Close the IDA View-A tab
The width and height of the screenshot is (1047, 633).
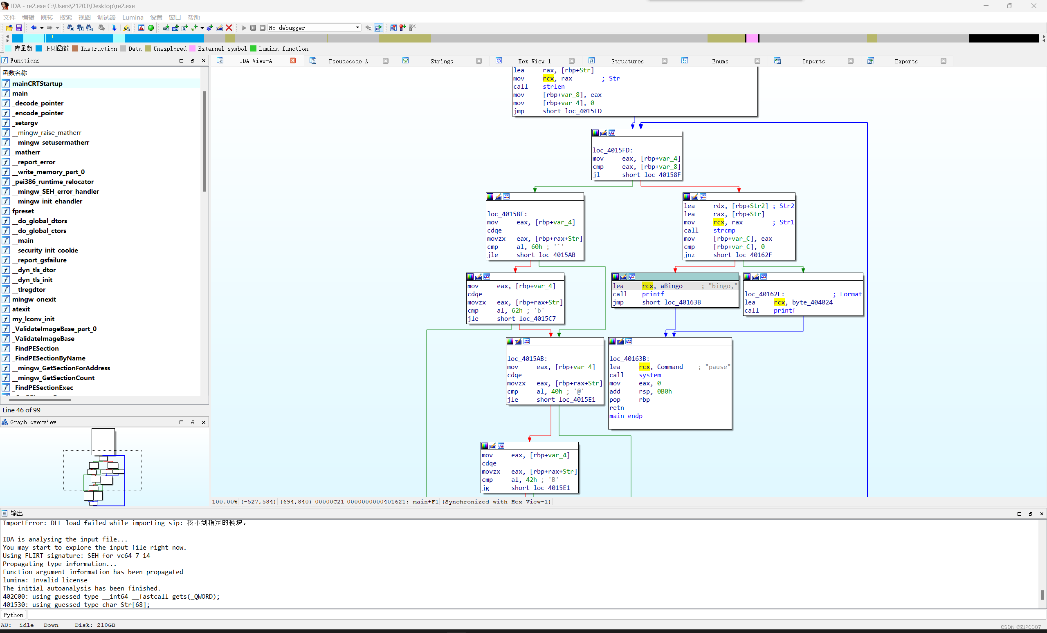coord(293,61)
